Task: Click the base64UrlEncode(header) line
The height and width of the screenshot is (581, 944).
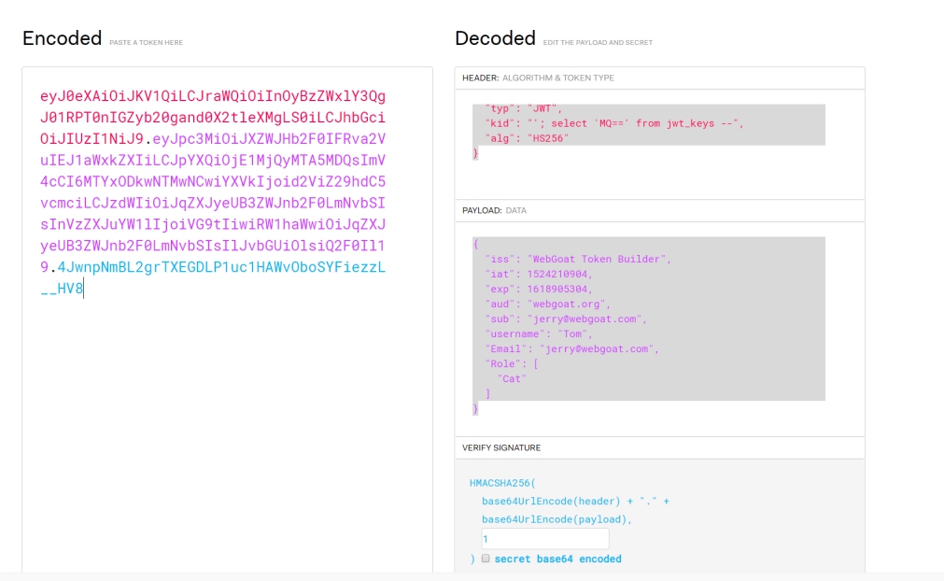Action: (575, 501)
